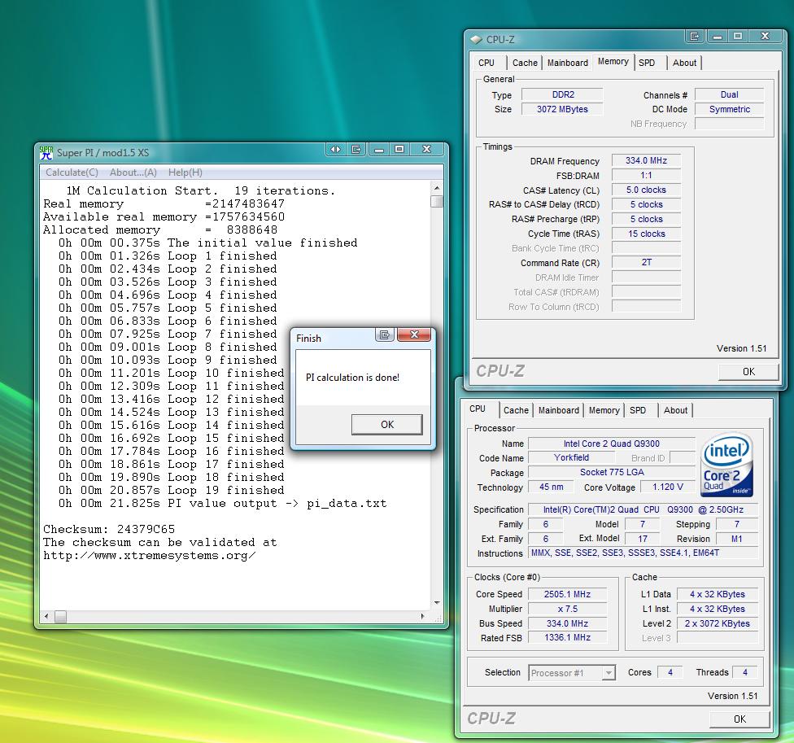Click the Channels # field showing Dual
Viewport: 794px width, 743px height.
(x=729, y=94)
